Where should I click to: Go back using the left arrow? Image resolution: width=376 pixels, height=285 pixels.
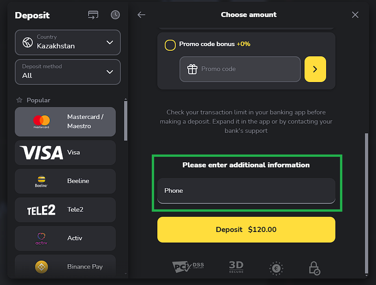[x=142, y=15]
